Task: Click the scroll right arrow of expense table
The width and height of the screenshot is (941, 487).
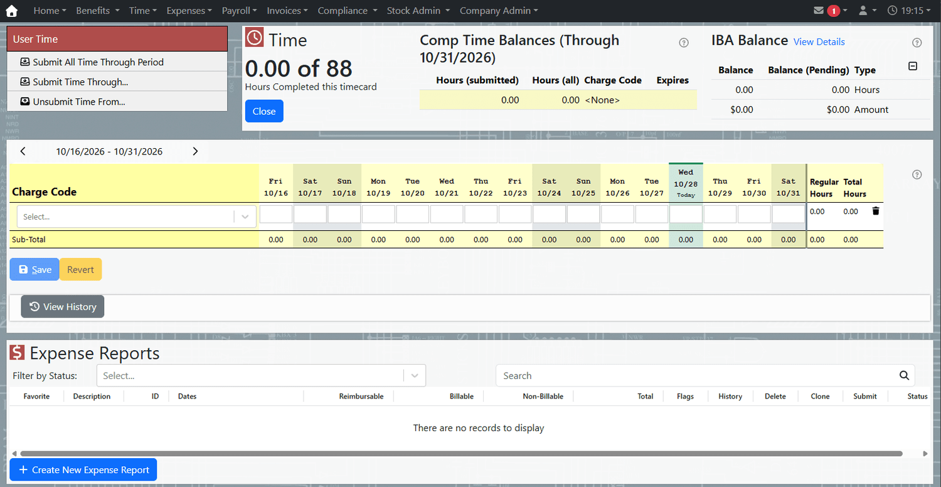Action: point(925,453)
